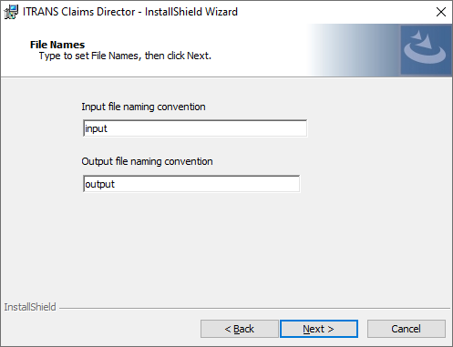Click the 'File Names' heading
The image size is (453, 347).
[x=57, y=45]
